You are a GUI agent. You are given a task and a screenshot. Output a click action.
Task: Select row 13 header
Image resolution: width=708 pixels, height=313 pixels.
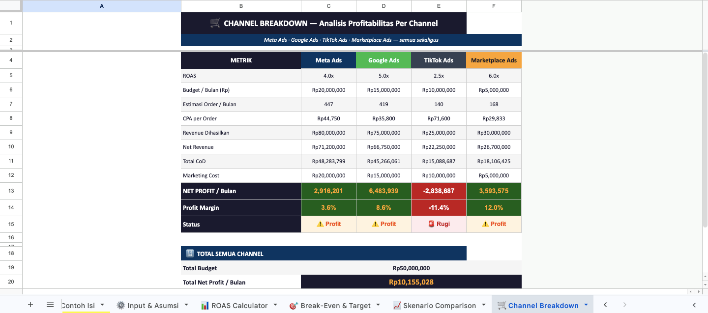(x=11, y=191)
